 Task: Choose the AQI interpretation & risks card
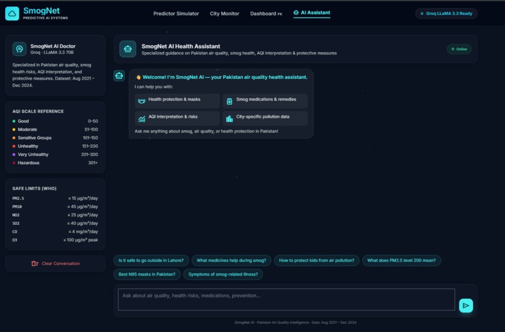(x=177, y=118)
